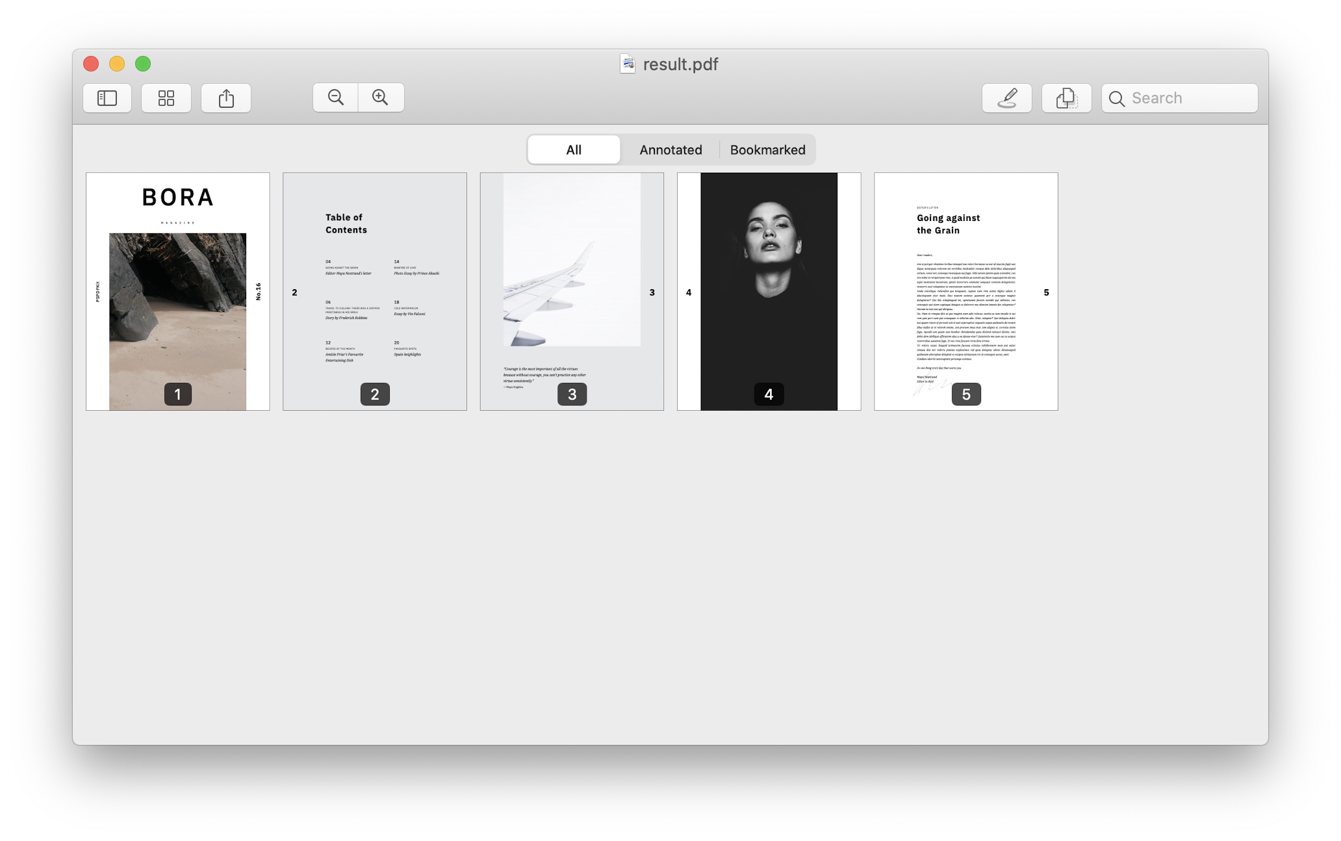Image resolution: width=1341 pixels, height=841 pixels.
Task: Open page 1 cover thumbnail
Action: (x=177, y=292)
